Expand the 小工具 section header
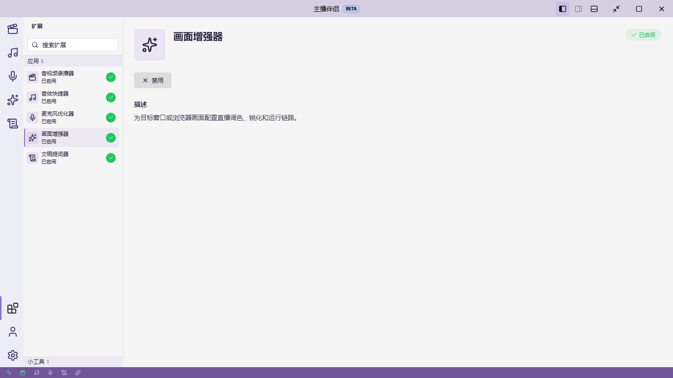The width and height of the screenshot is (673, 378). point(73,362)
